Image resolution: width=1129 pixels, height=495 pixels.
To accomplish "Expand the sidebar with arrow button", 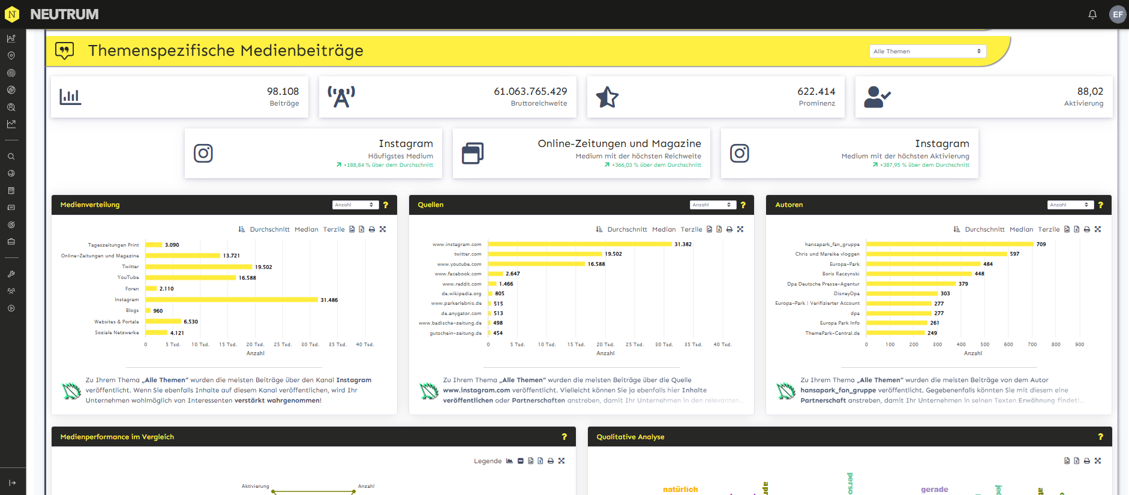I will coord(12,483).
